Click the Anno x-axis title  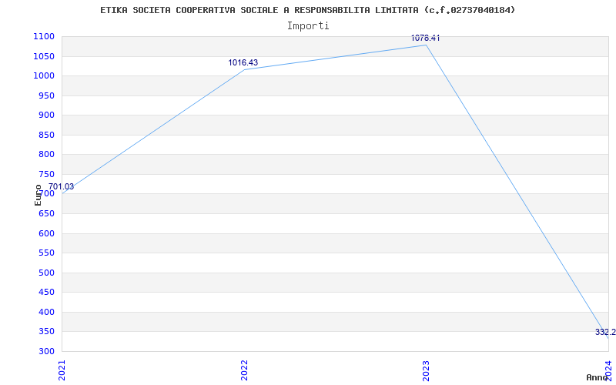click(597, 377)
